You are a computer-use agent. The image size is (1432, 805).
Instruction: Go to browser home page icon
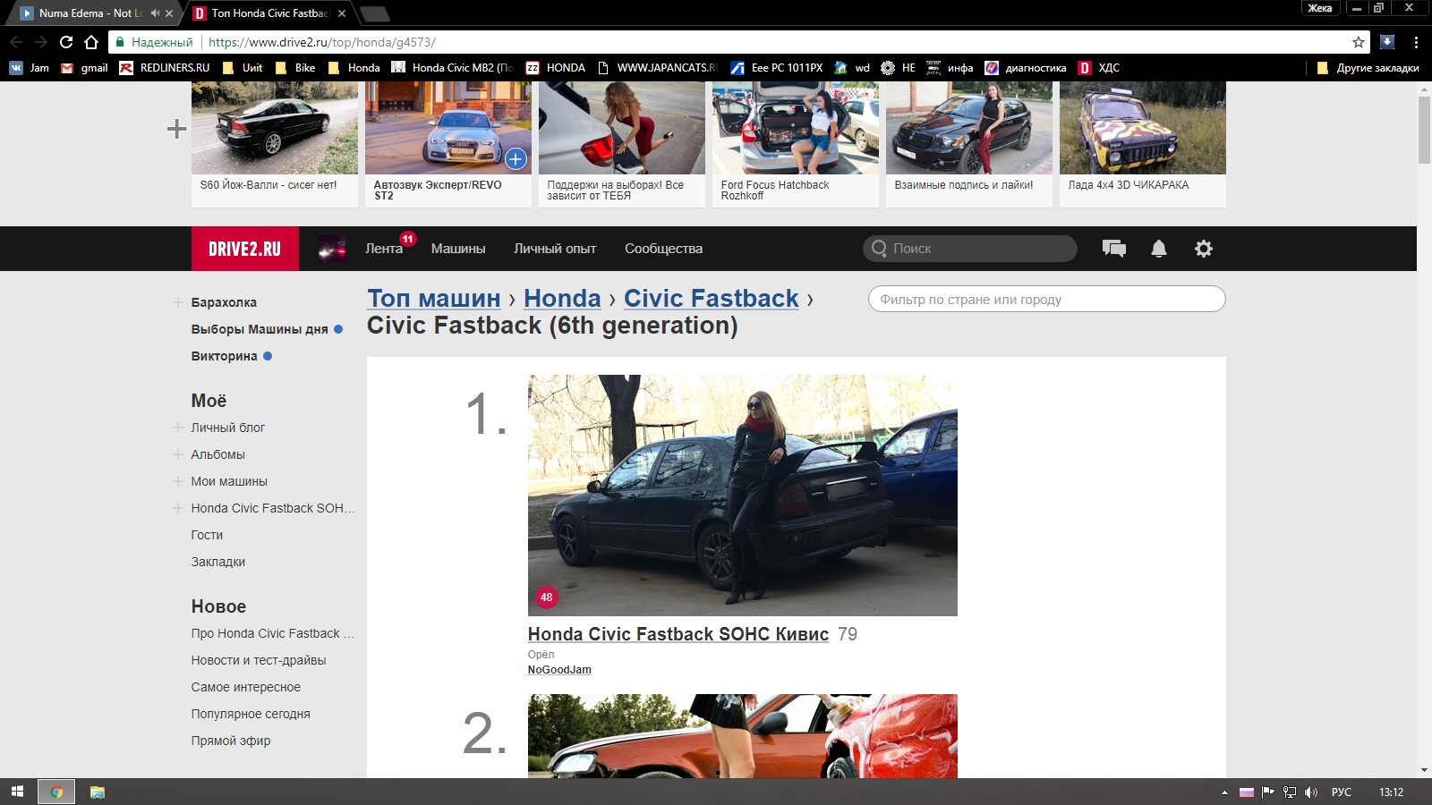click(91, 42)
